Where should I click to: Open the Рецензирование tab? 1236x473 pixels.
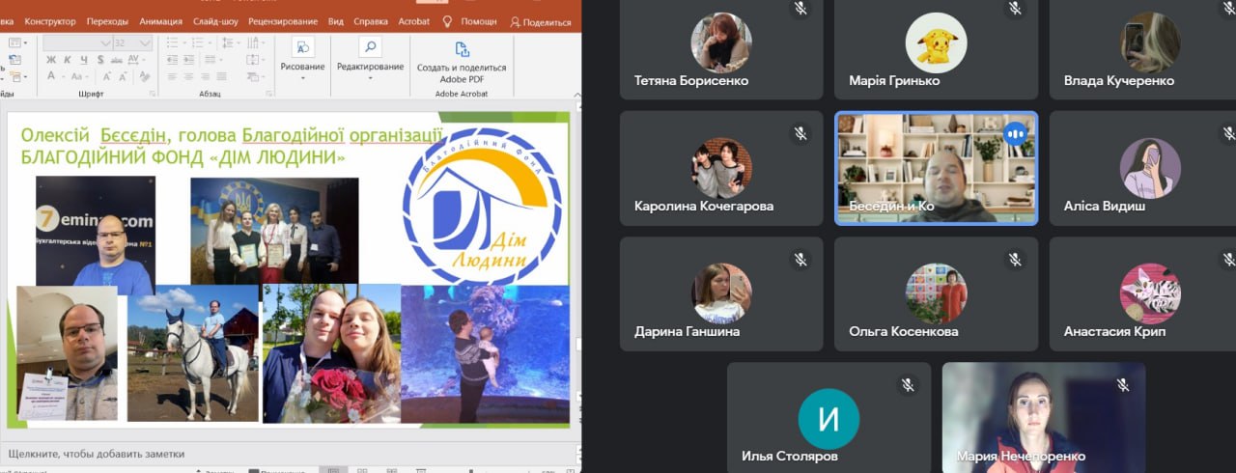284,21
